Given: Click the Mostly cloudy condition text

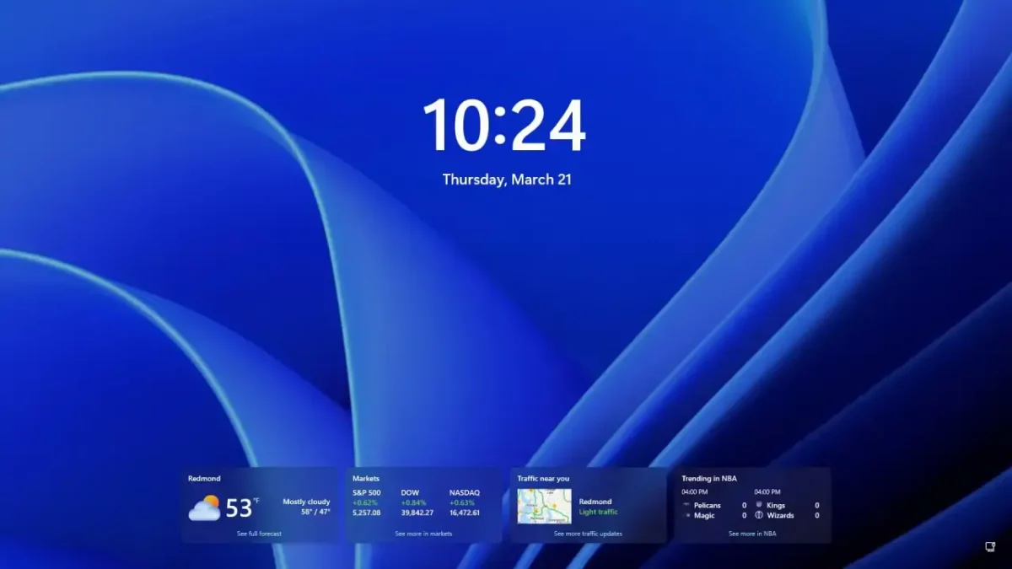Looking at the screenshot, I should (306, 502).
